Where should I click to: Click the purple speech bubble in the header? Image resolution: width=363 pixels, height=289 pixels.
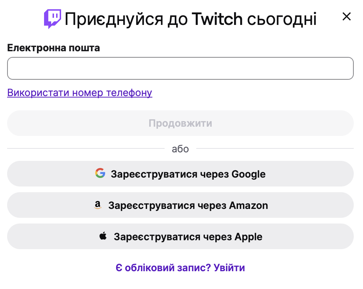coord(54,17)
